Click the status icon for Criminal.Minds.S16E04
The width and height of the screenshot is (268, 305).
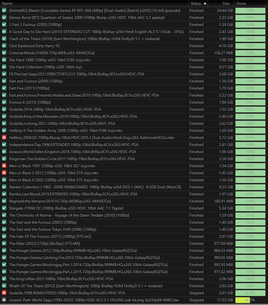4,53
